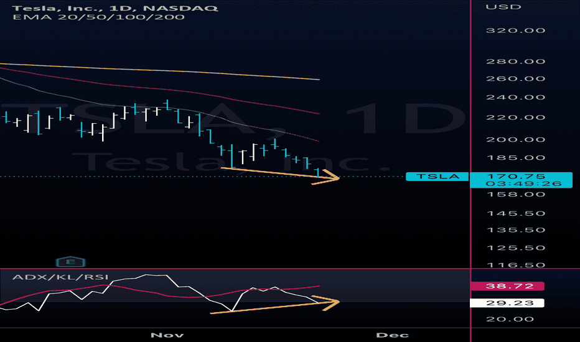This screenshot has width=580, height=342.
Task: Open the EMA 20/50/100/200 indicator legend
Action: pos(98,17)
